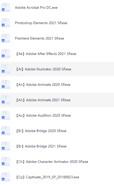Select 【Cp】Captivate_2019_SP_20180823.exe file name
Screen dimensions: 114x186
coord(47,177)
